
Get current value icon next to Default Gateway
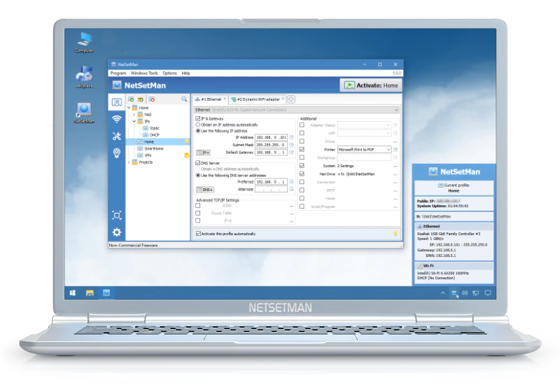[291, 152]
